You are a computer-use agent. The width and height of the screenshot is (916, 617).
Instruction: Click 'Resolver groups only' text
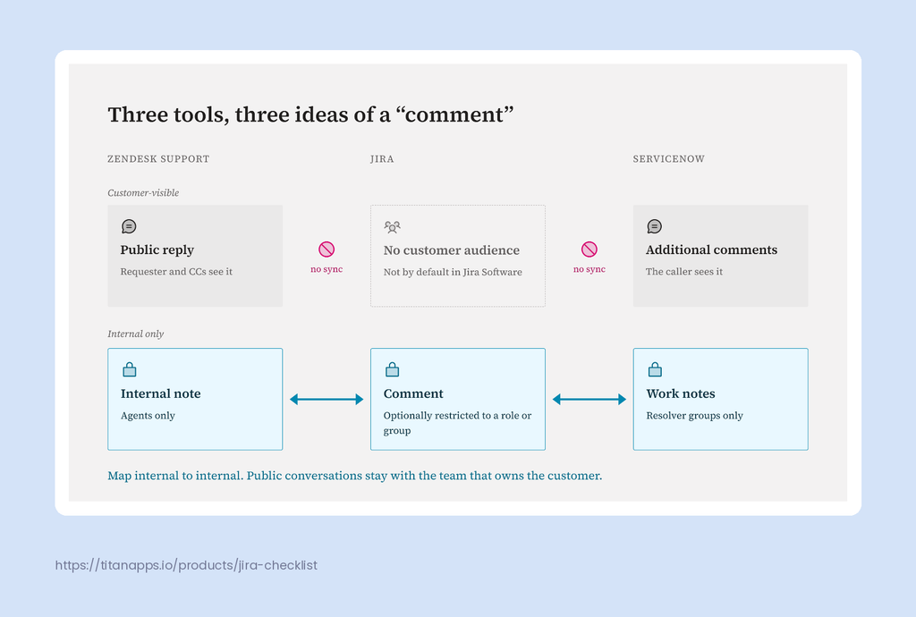coord(694,416)
